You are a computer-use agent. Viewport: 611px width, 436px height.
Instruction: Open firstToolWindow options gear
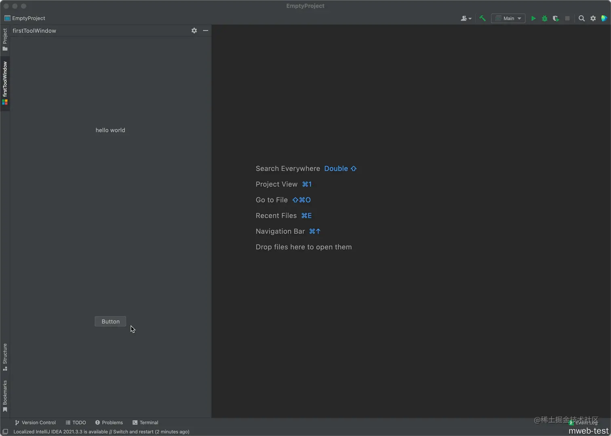pos(194,31)
